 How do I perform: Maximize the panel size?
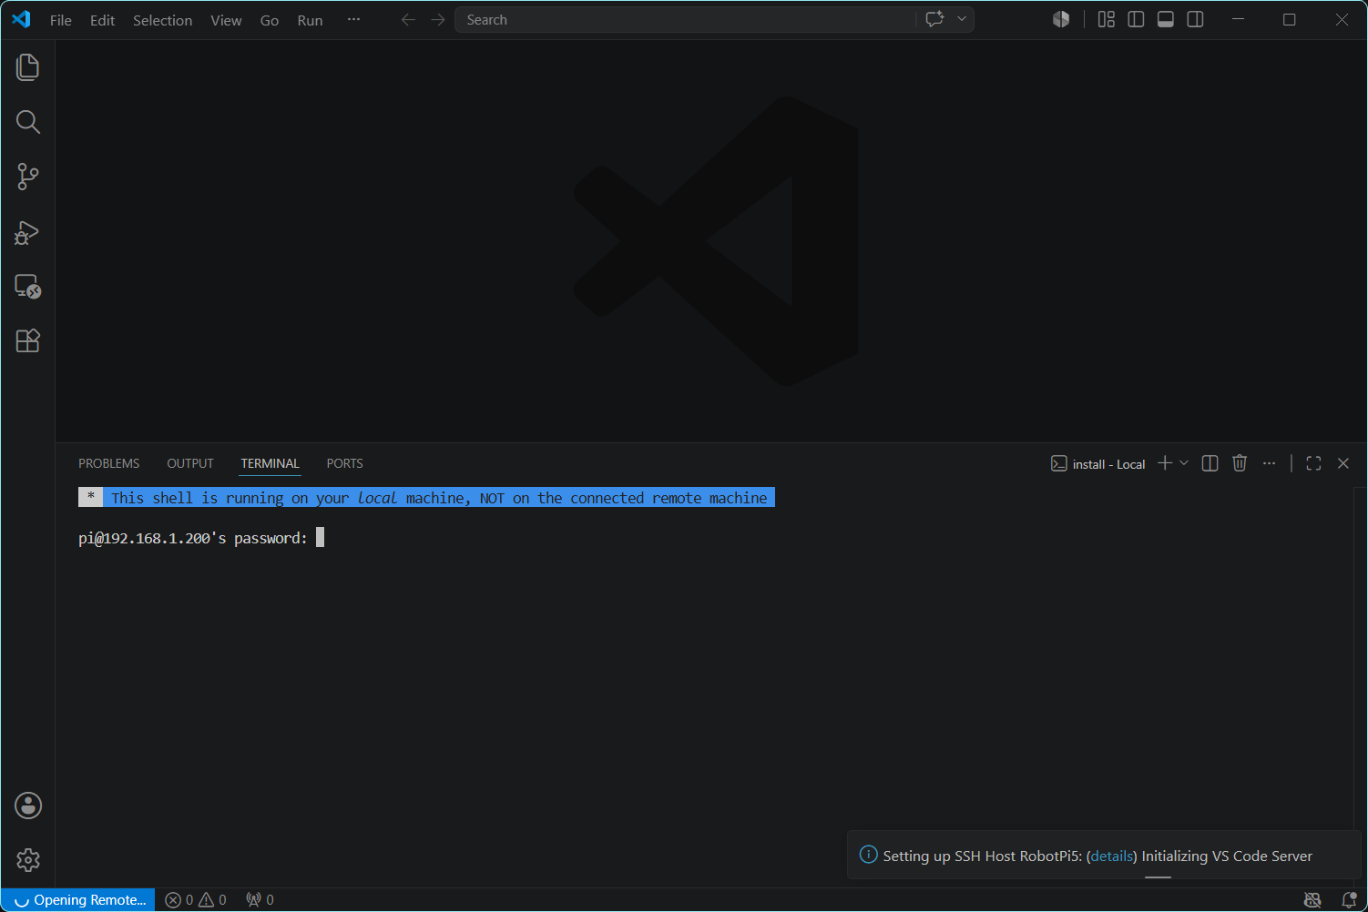point(1313,463)
